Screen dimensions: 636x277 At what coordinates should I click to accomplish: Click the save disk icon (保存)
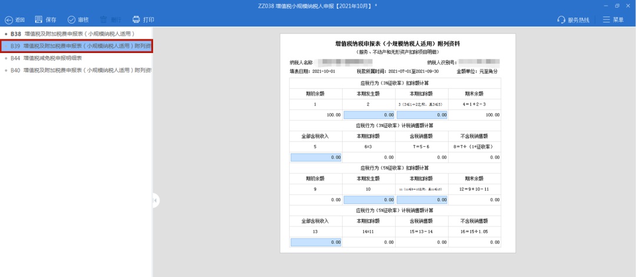39,19
